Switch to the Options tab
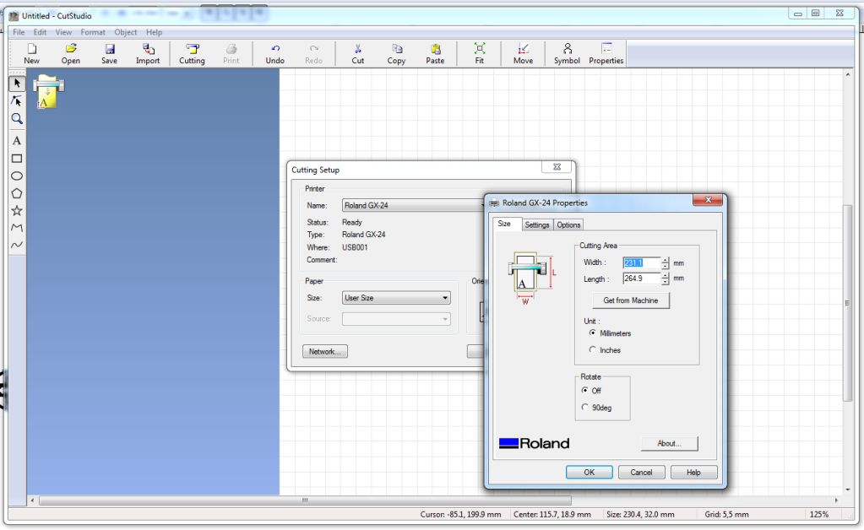 pyautogui.click(x=568, y=224)
